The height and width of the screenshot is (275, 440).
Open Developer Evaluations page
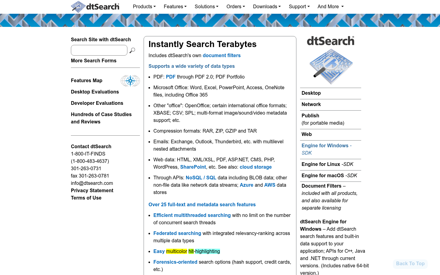97,103
